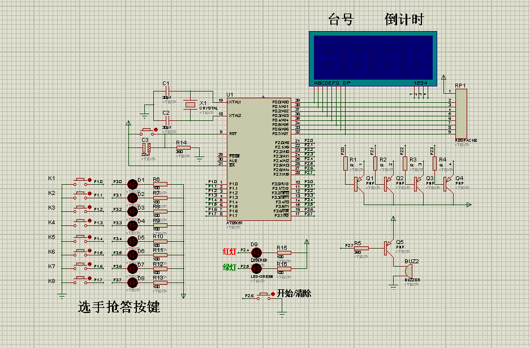Viewport: 530px width, 348px height.
Task: Toggle the red latch dot on button K8
Action: coord(89,278)
